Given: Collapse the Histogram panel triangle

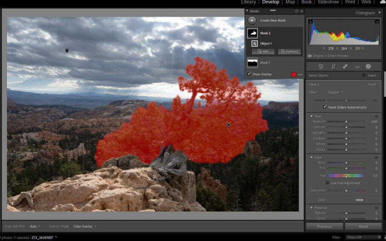Looking at the screenshot, I should point(379,13).
